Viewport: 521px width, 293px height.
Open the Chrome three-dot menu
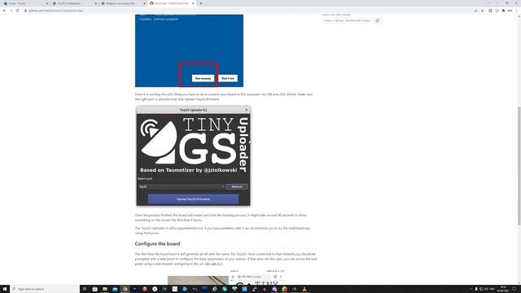click(x=517, y=11)
